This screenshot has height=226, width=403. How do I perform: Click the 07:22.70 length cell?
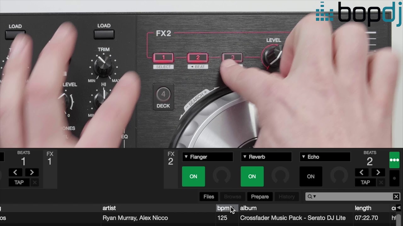pyautogui.click(x=366, y=218)
